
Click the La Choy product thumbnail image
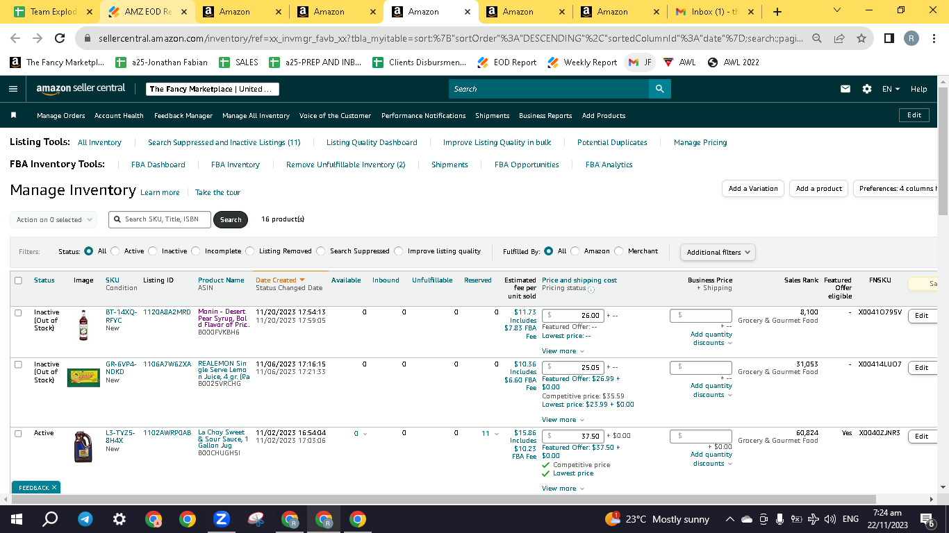tap(83, 447)
